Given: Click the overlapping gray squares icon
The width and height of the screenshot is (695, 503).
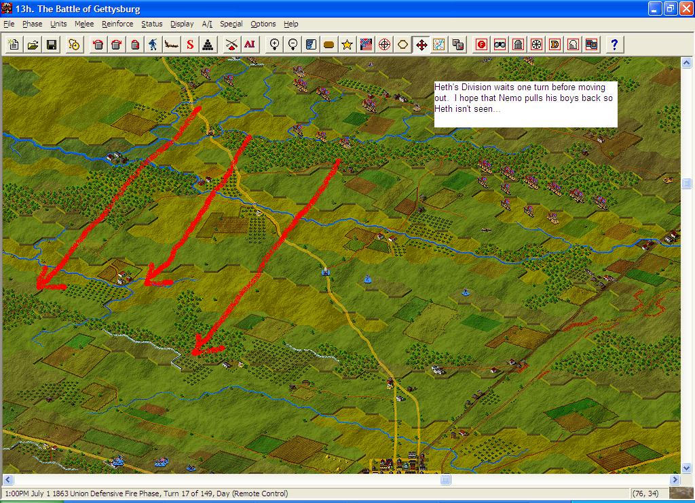Looking at the screenshot, I should pyautogui.click(x=458, y=44).
